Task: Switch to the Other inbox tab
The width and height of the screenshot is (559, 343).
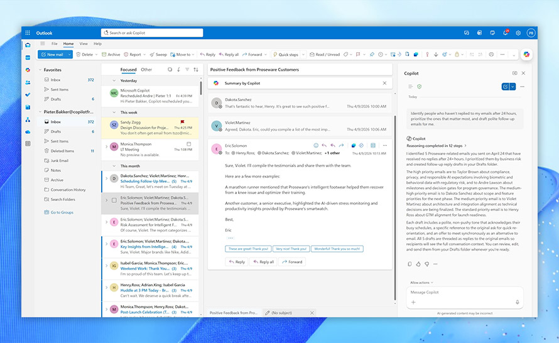Action: (146, 70)
